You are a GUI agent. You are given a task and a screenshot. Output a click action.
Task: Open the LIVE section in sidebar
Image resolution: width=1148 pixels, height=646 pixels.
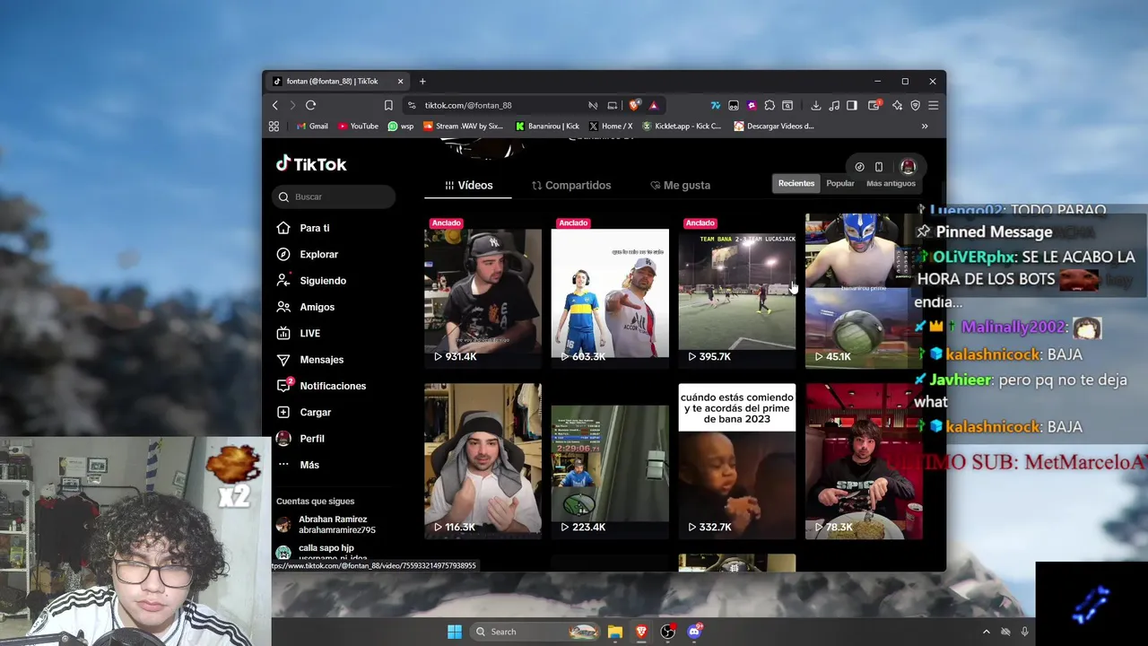309,333
